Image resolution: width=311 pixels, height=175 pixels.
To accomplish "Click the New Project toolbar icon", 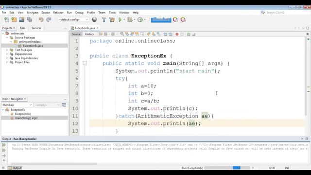I will (14, 19).
